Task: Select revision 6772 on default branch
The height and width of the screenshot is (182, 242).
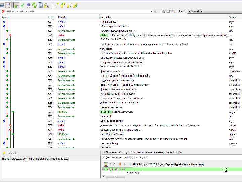Action: pyautogui.click(x=121, y=26)
